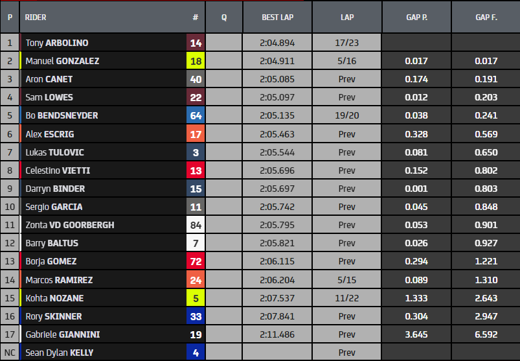This screenshot has height=361, width=520.
Task: Open rider Sam Lowes' name link
Action: [x=49, y=97]
